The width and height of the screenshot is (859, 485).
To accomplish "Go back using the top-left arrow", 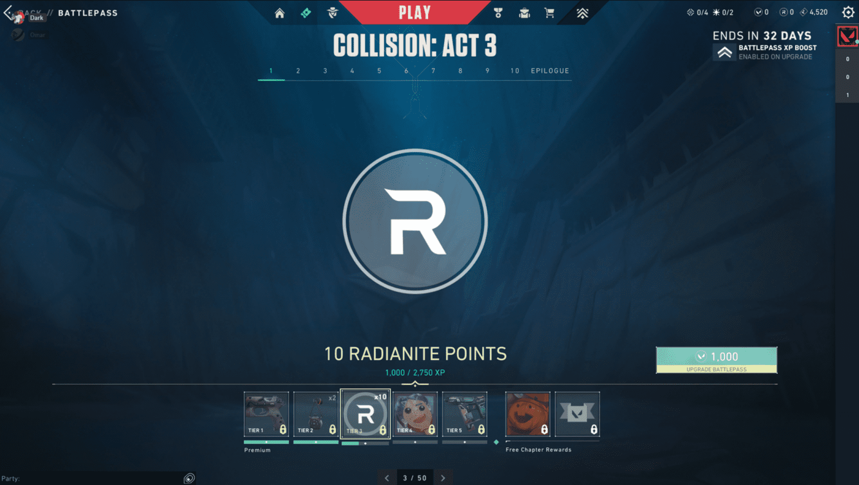I will click(8, 12).
